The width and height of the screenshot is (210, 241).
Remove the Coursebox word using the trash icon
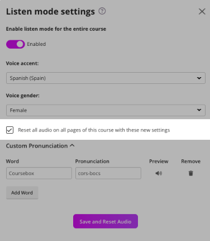click(191, 173)
